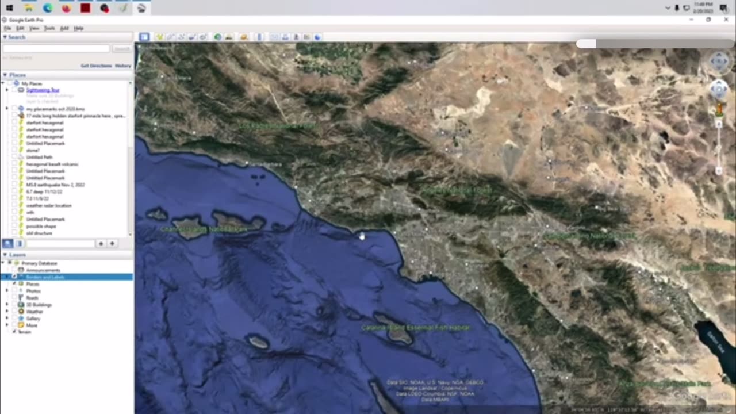
Task: Open the View menu
Action: click(34, 28)
